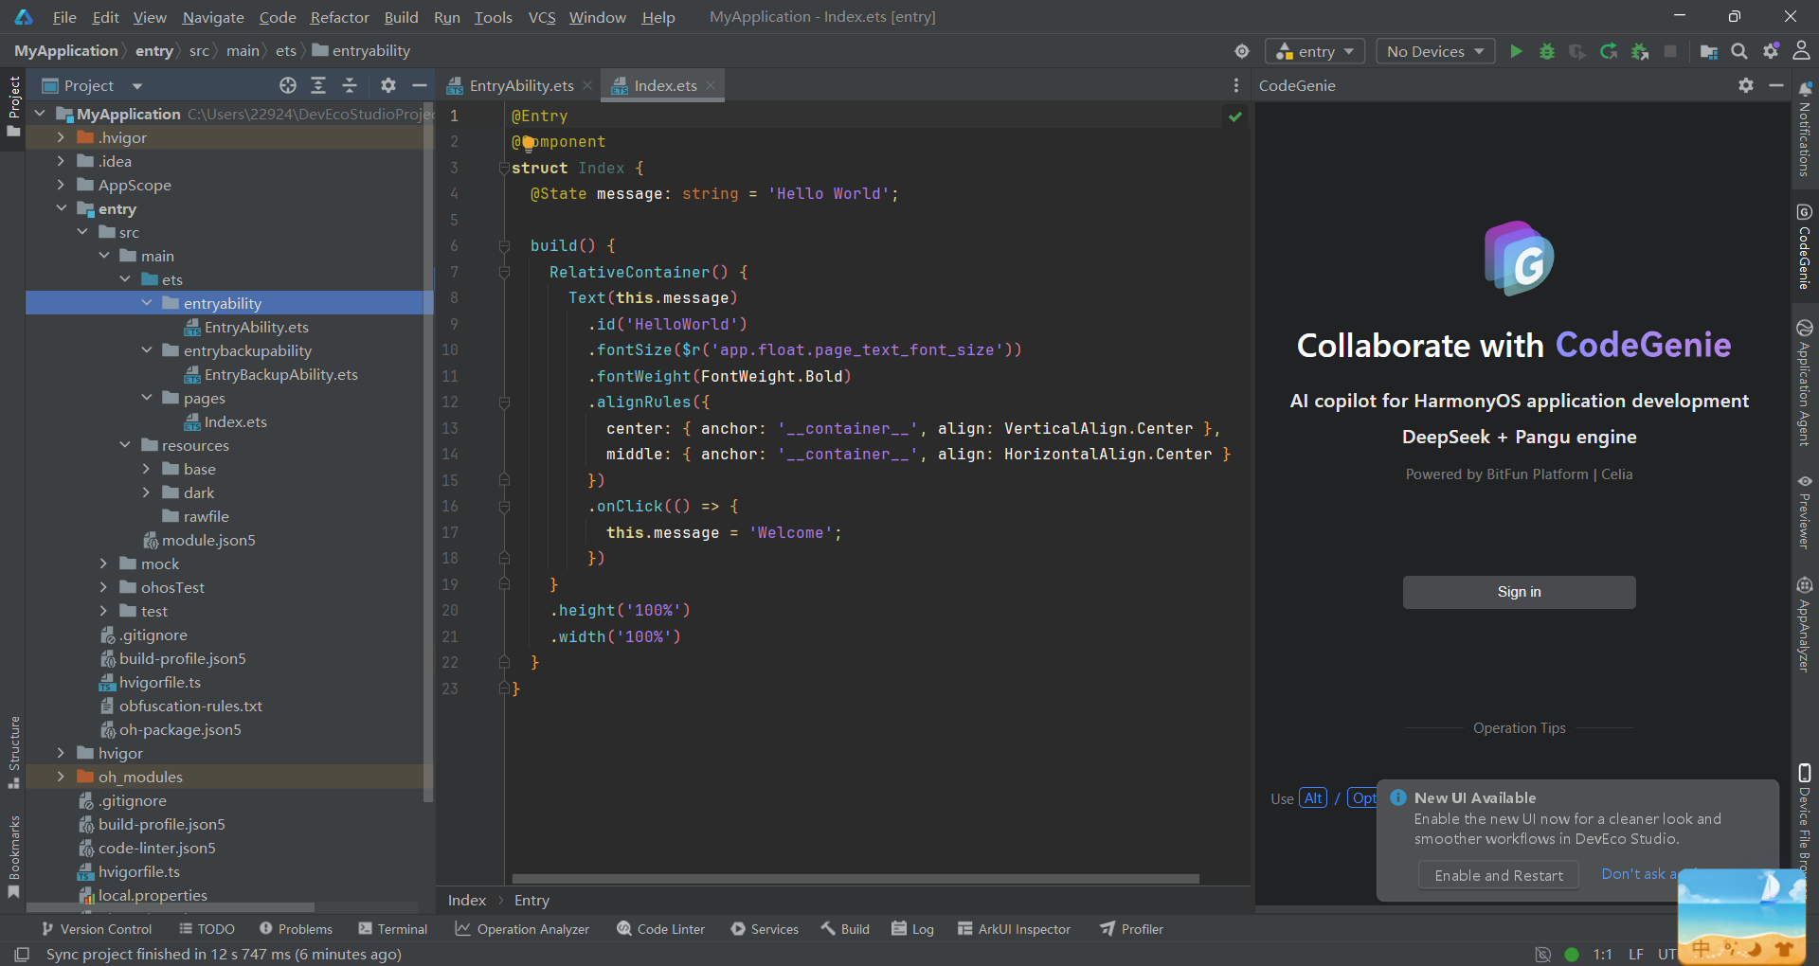Open the No Devices dropdown
The height and width of the screenshot is (966, 1819).
coord(1435,51)
